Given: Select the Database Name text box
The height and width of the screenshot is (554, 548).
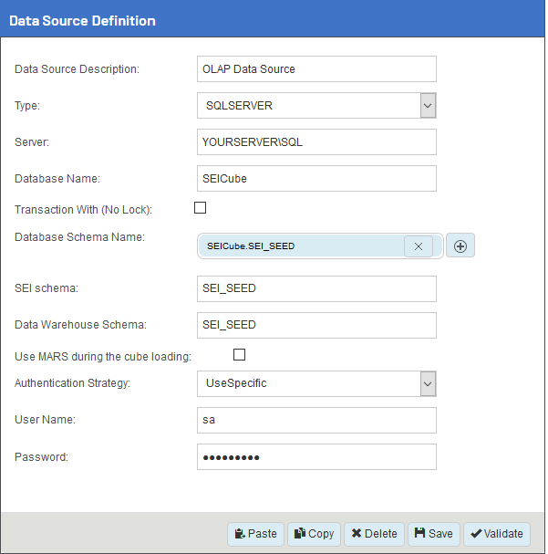Looking at the screenshot, I should 316,179.
